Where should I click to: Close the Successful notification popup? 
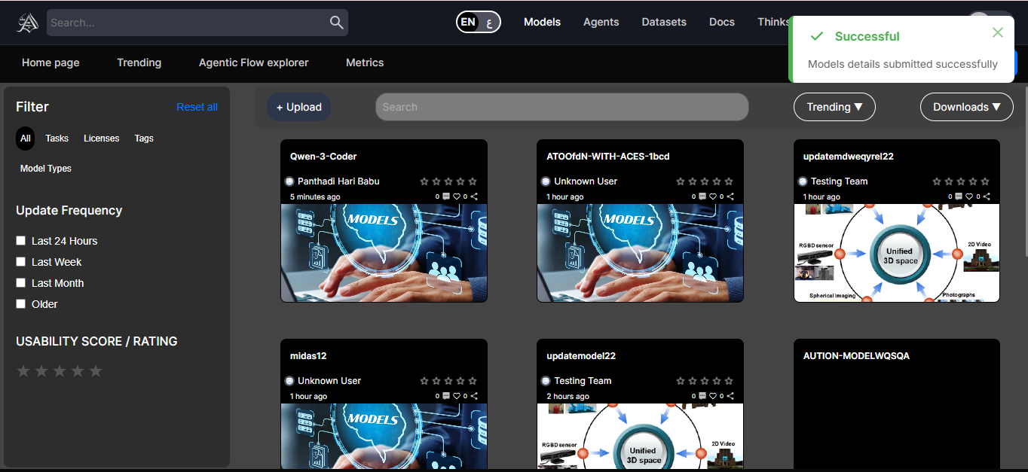coord(997,32)
